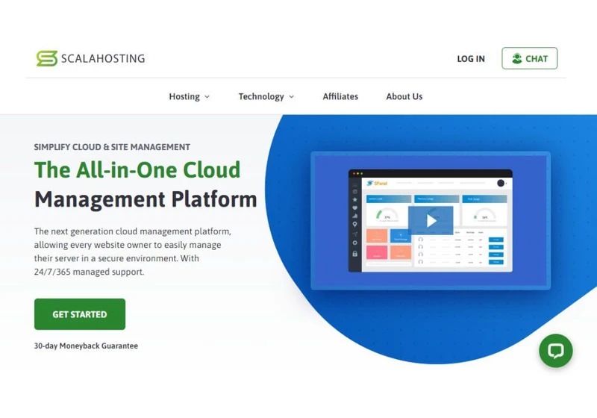Click the location pin icon in SPanel sidebar
This screenshot has width=597, height=418.
355,225
